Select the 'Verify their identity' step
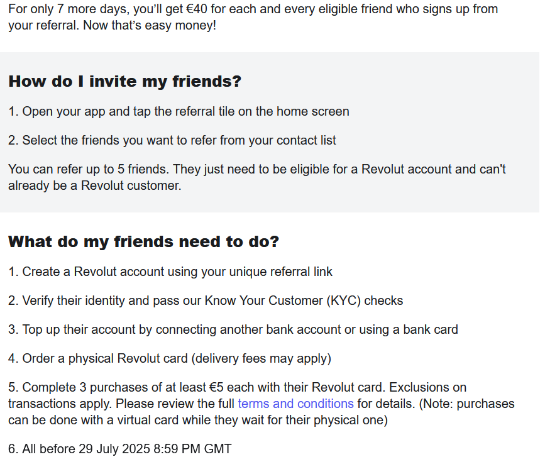The image size is (545, 457). pyautogui.click(x=206, y=300)
